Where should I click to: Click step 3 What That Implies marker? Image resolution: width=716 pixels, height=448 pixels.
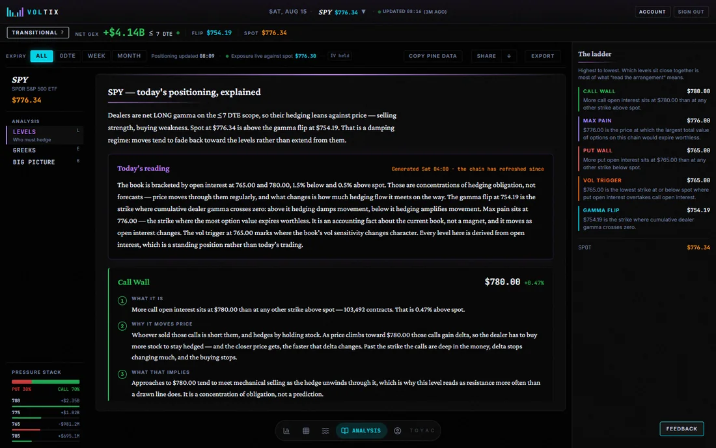(x=122, y=374)
